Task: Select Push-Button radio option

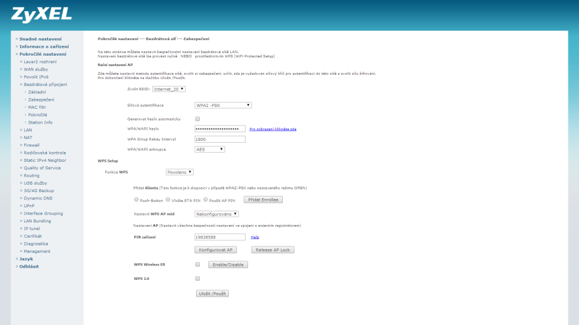Action: pyautogui.click(x=136, y=200)
